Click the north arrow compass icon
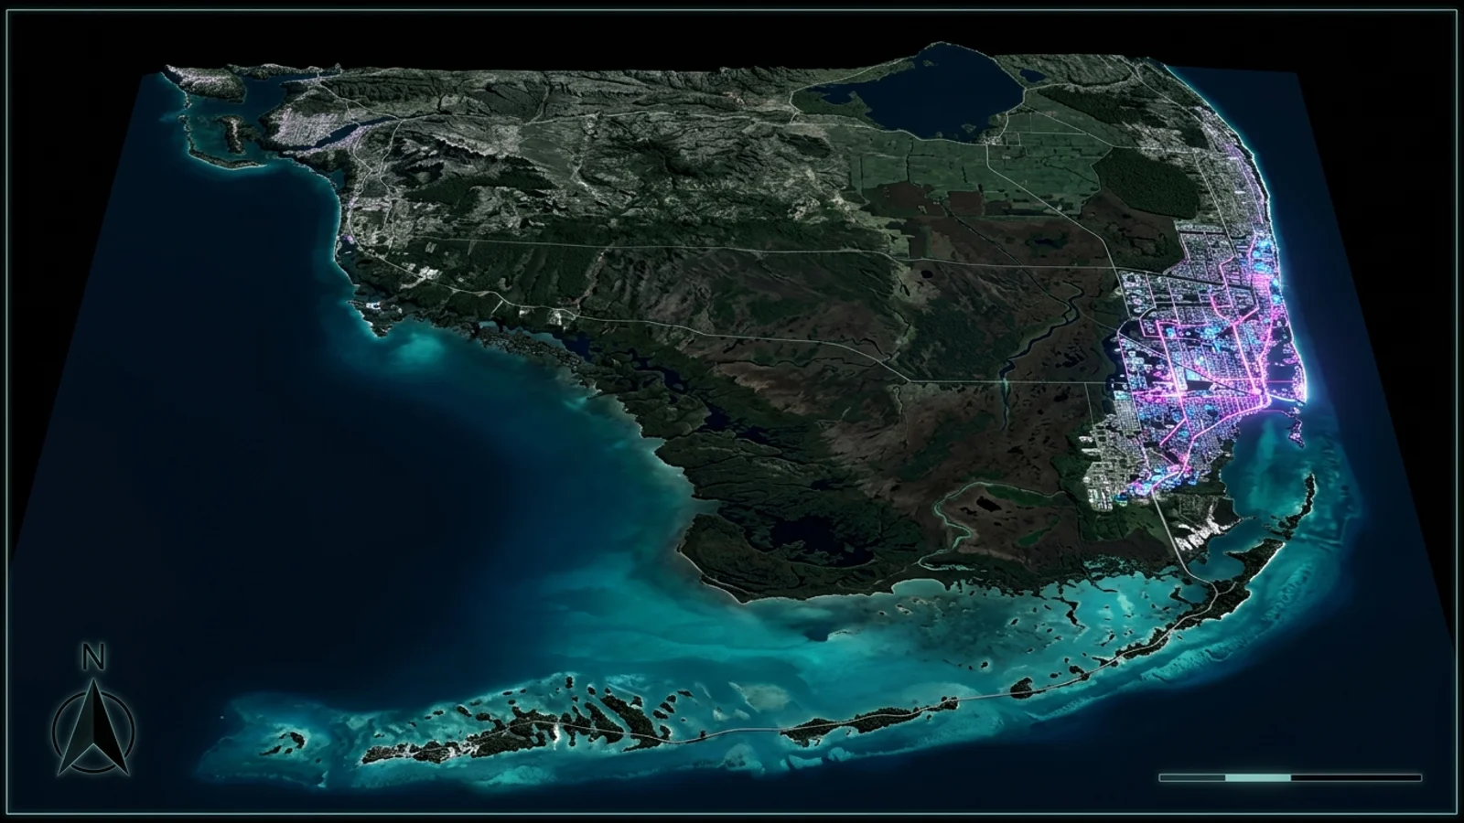The image size is (1464, 823). 93,711
